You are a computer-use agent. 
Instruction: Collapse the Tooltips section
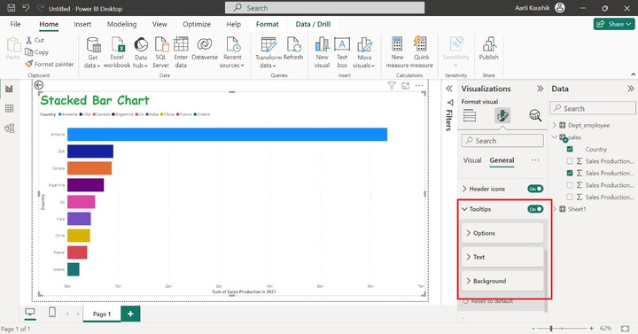(x=464, y=209)
